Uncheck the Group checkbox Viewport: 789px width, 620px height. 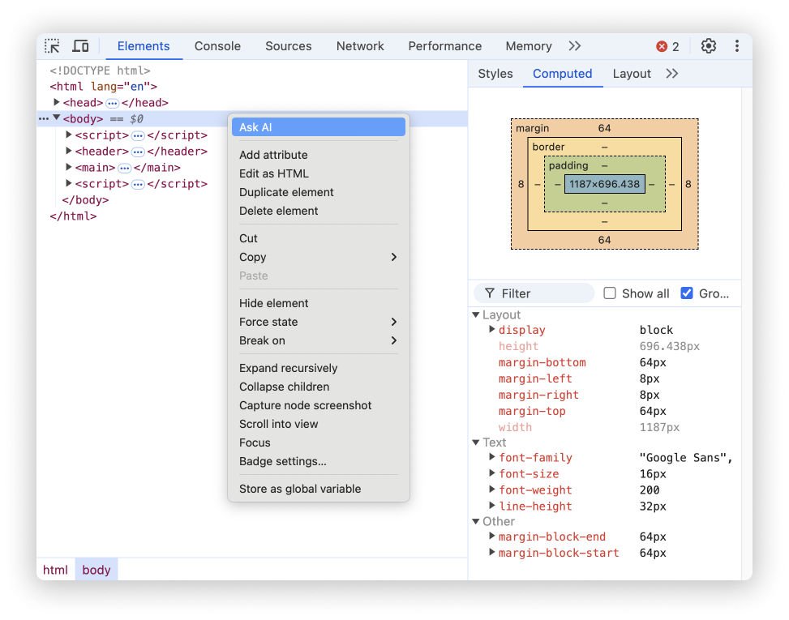pos(688,293)
